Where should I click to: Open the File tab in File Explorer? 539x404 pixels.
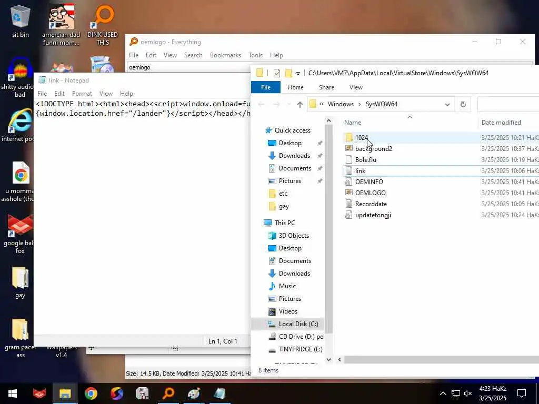tap(266, 87)
